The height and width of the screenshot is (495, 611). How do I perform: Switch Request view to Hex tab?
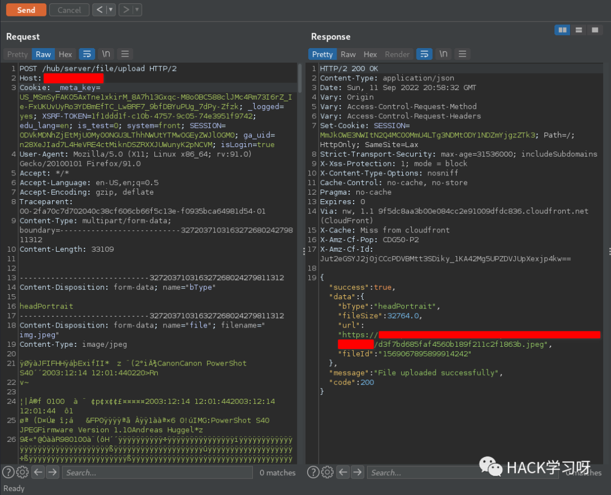coord(66,54)
